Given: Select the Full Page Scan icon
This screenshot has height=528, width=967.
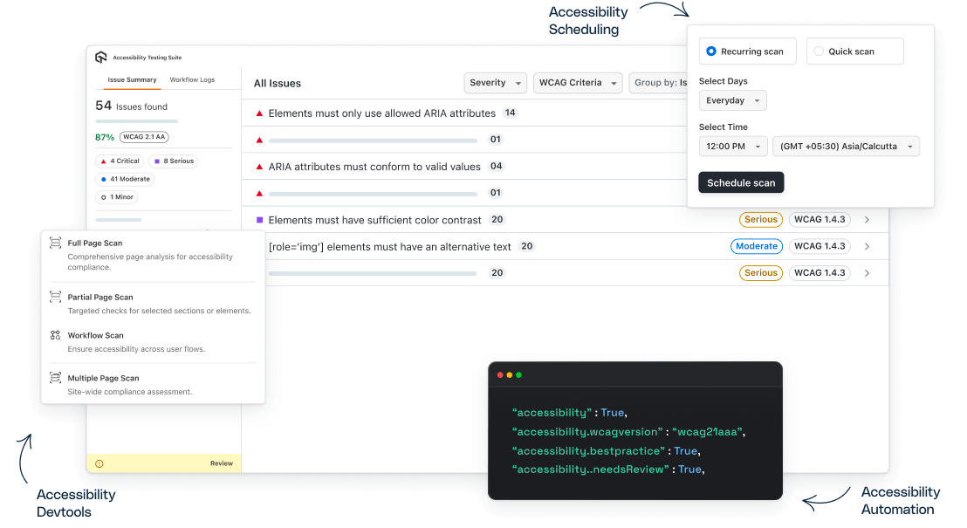Looking at the screenshot, I should tap(54, 243).
